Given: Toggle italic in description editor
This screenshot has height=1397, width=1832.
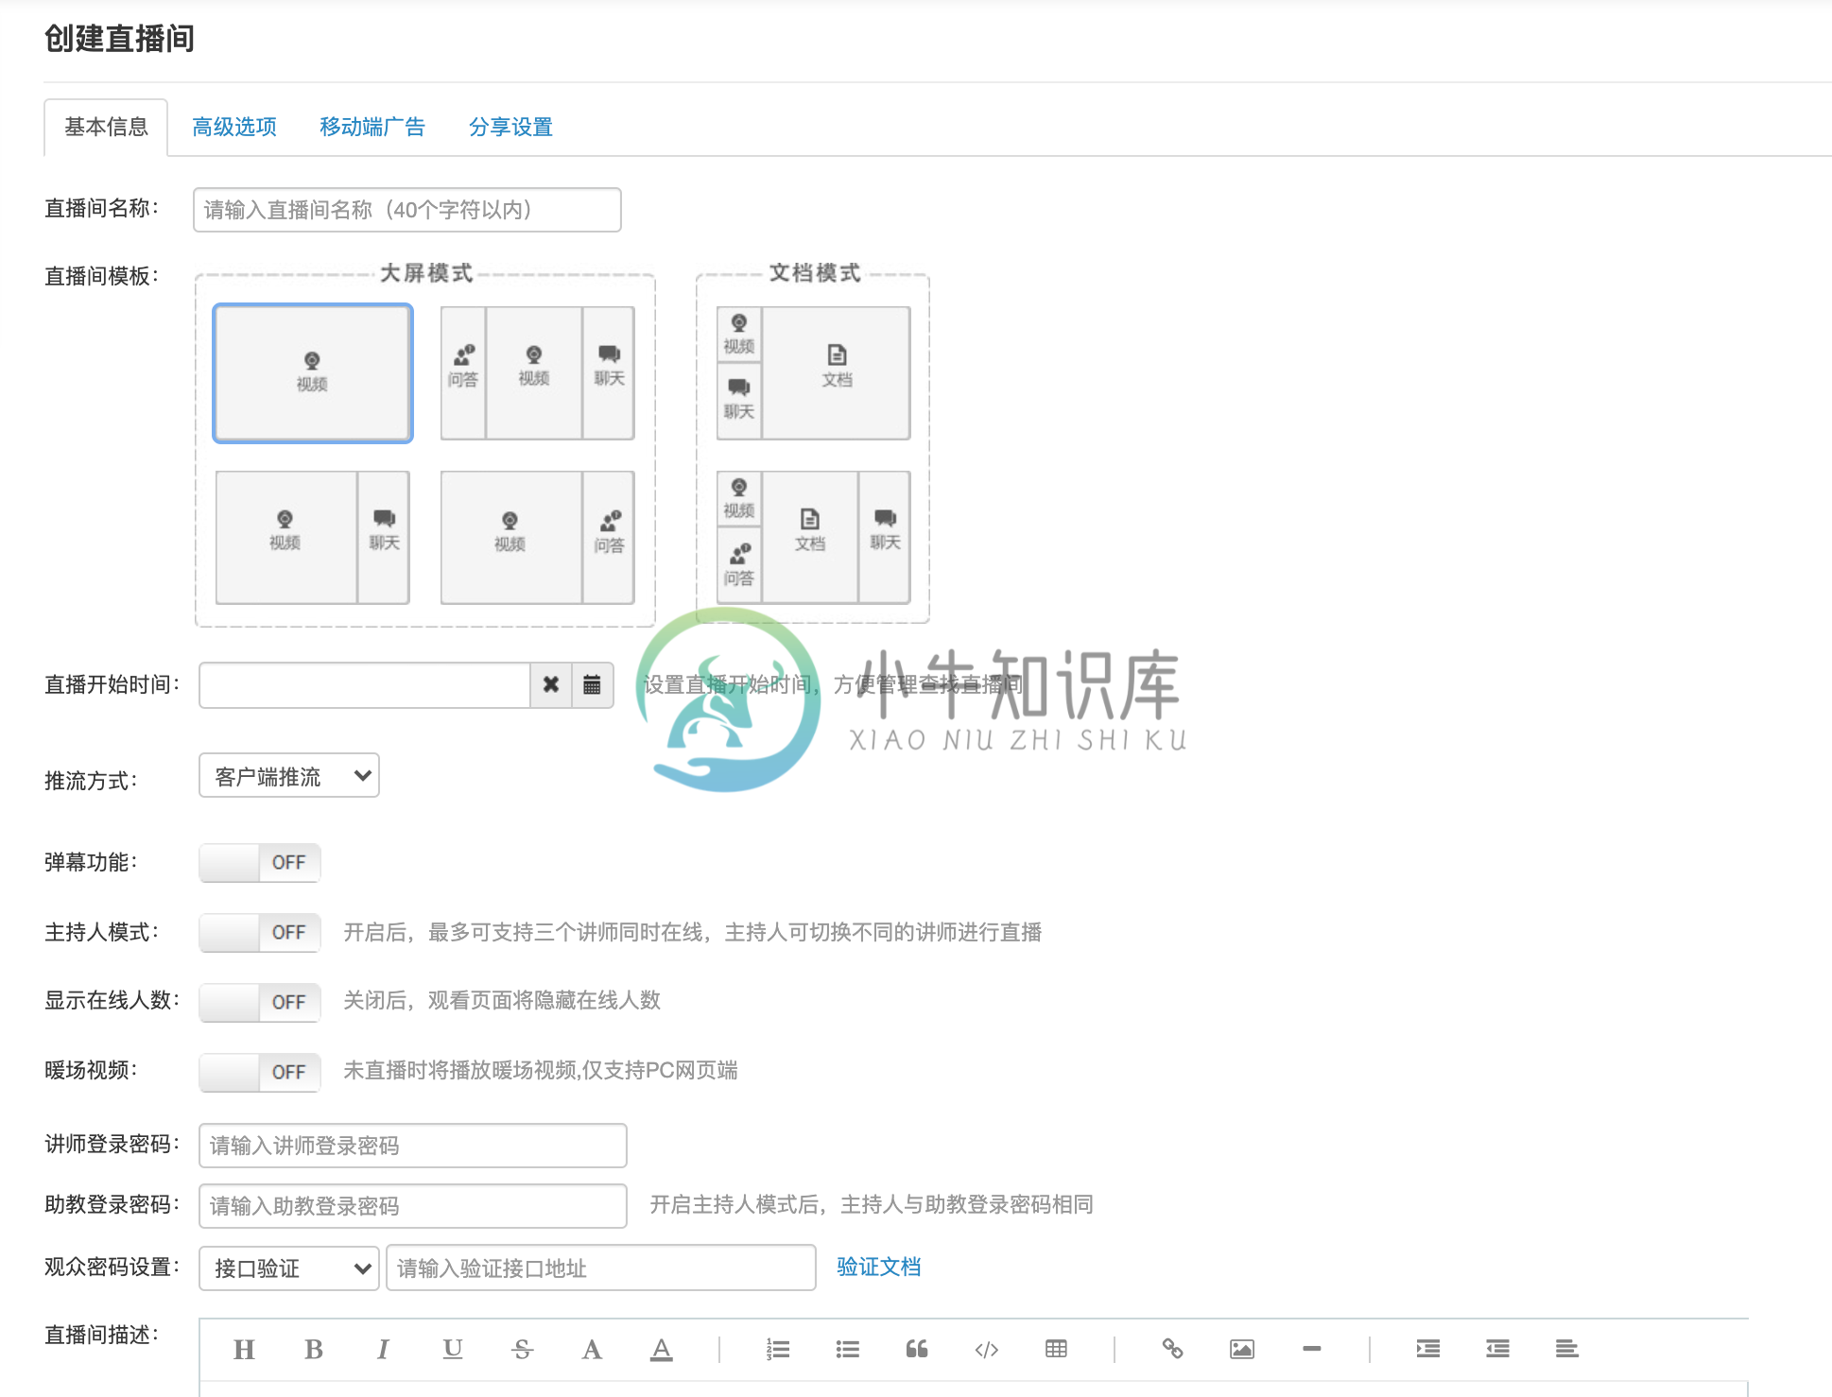Looking at the screenshot, I should point(383,1349).
